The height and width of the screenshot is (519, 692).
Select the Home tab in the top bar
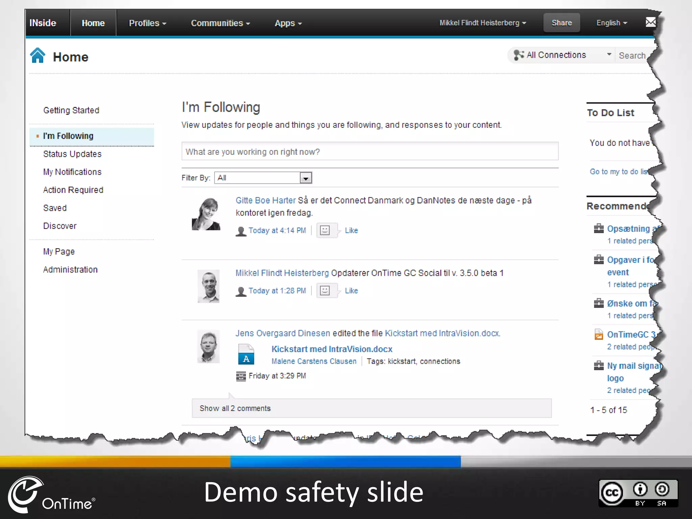coord(93,23)
